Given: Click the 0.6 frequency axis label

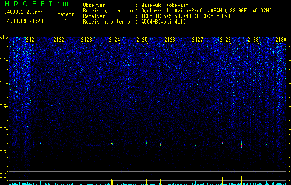Looking at the screenshot, I should click(x=4, y=176).
